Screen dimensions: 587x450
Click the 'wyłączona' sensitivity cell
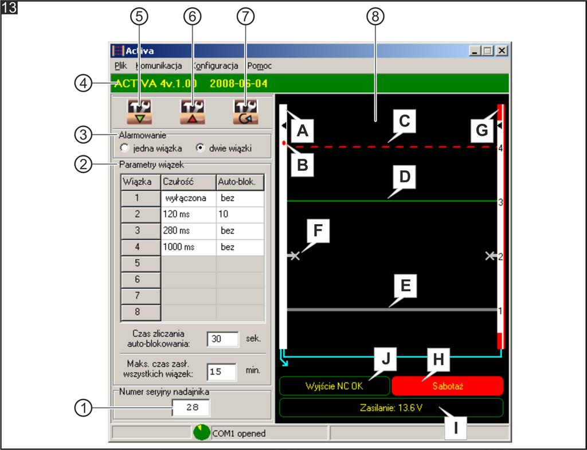pos(189,198)
